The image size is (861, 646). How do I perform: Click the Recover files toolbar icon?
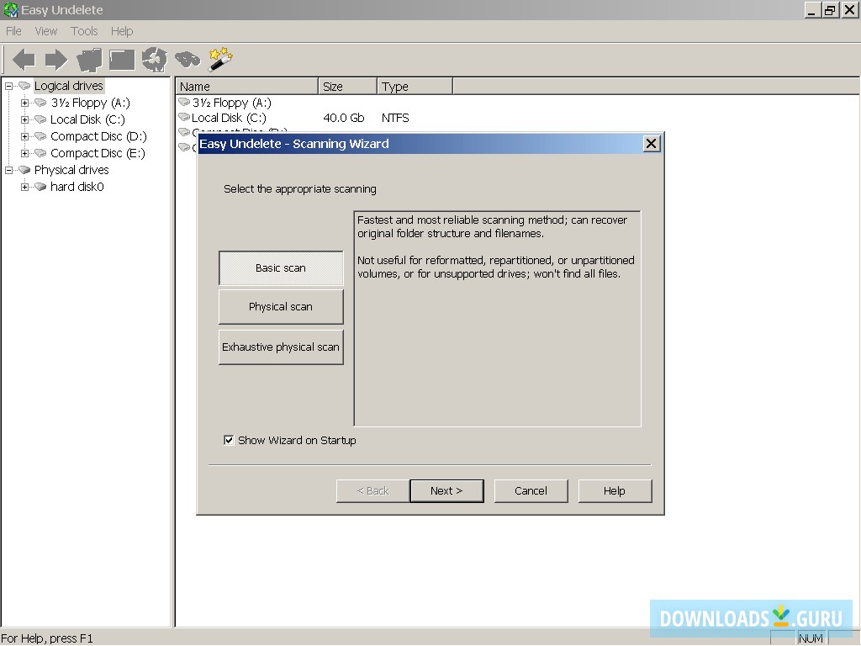click(88, 59)
